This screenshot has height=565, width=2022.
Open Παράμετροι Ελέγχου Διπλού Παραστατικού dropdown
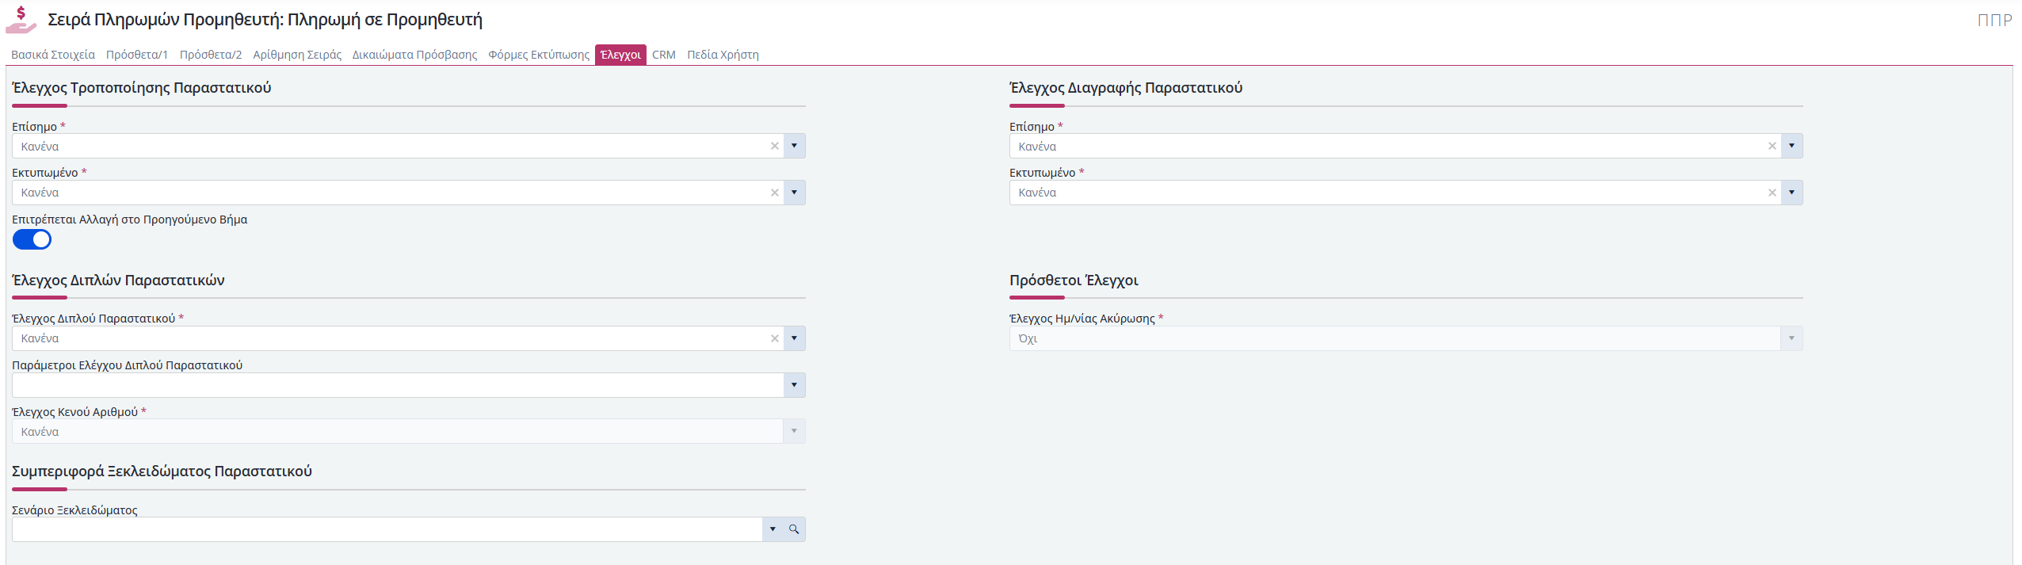(794, 385)
